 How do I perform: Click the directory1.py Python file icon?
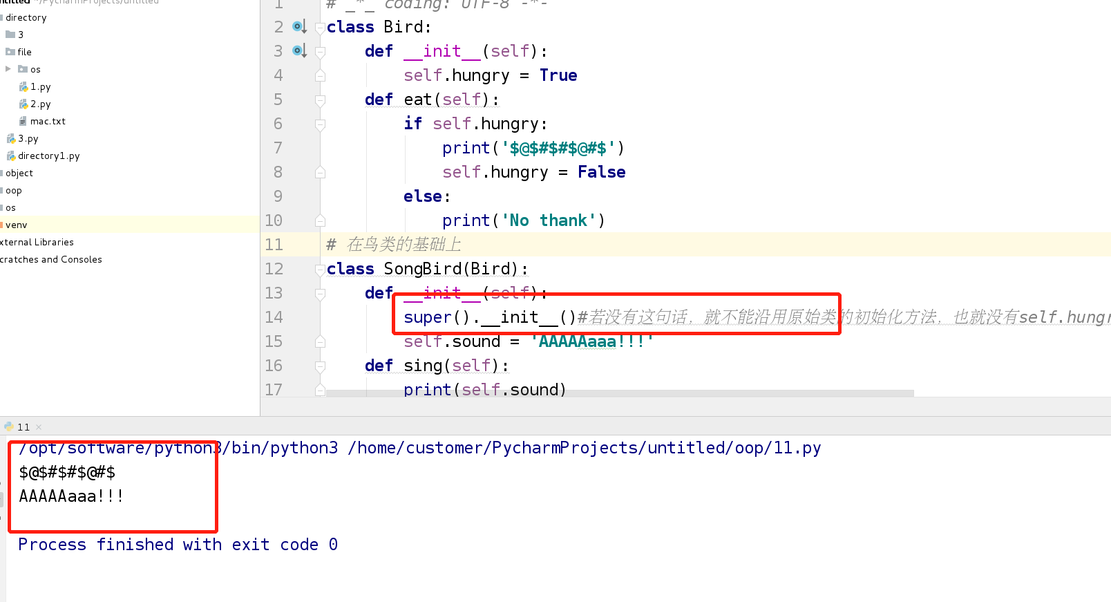coord(11,156)
